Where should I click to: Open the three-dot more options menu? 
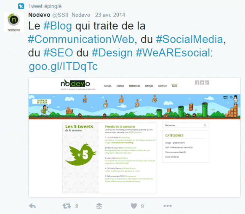coord(168,206)
